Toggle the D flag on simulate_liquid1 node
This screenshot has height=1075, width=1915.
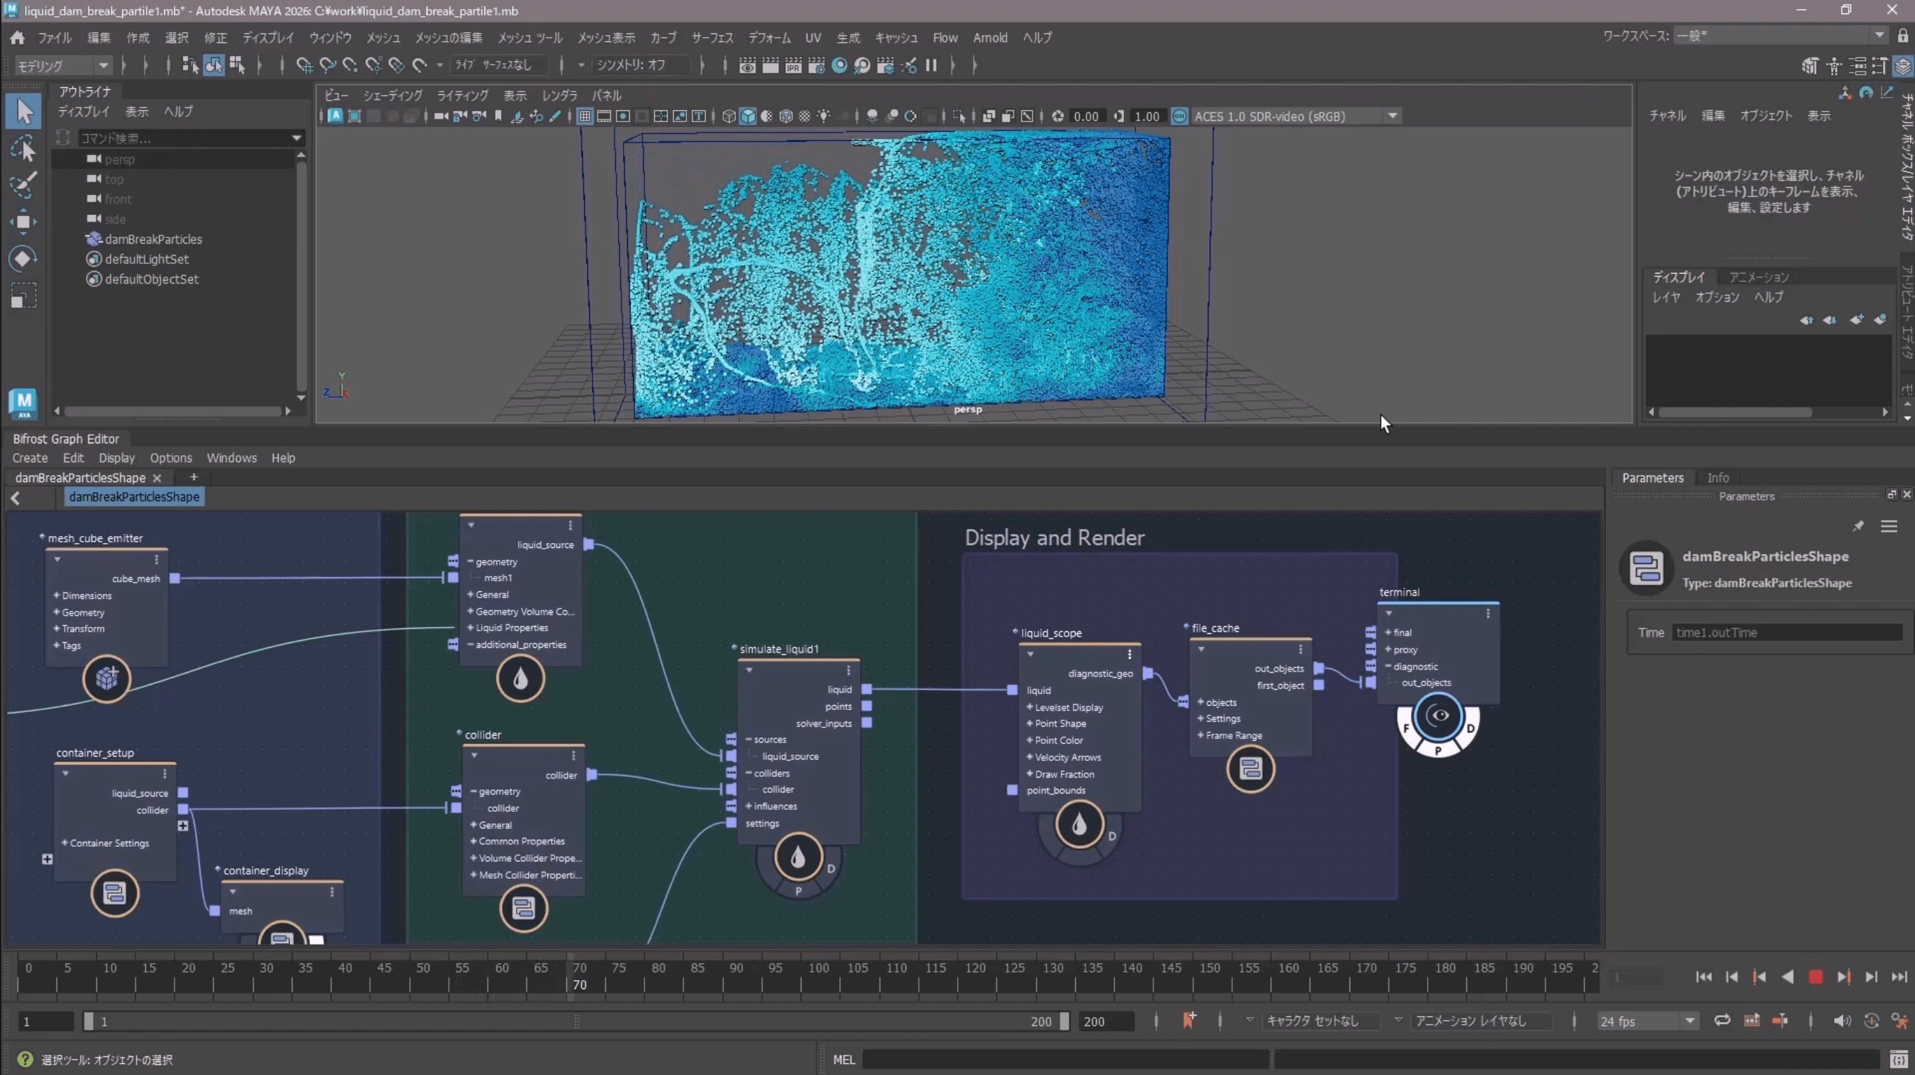point(831,868)
